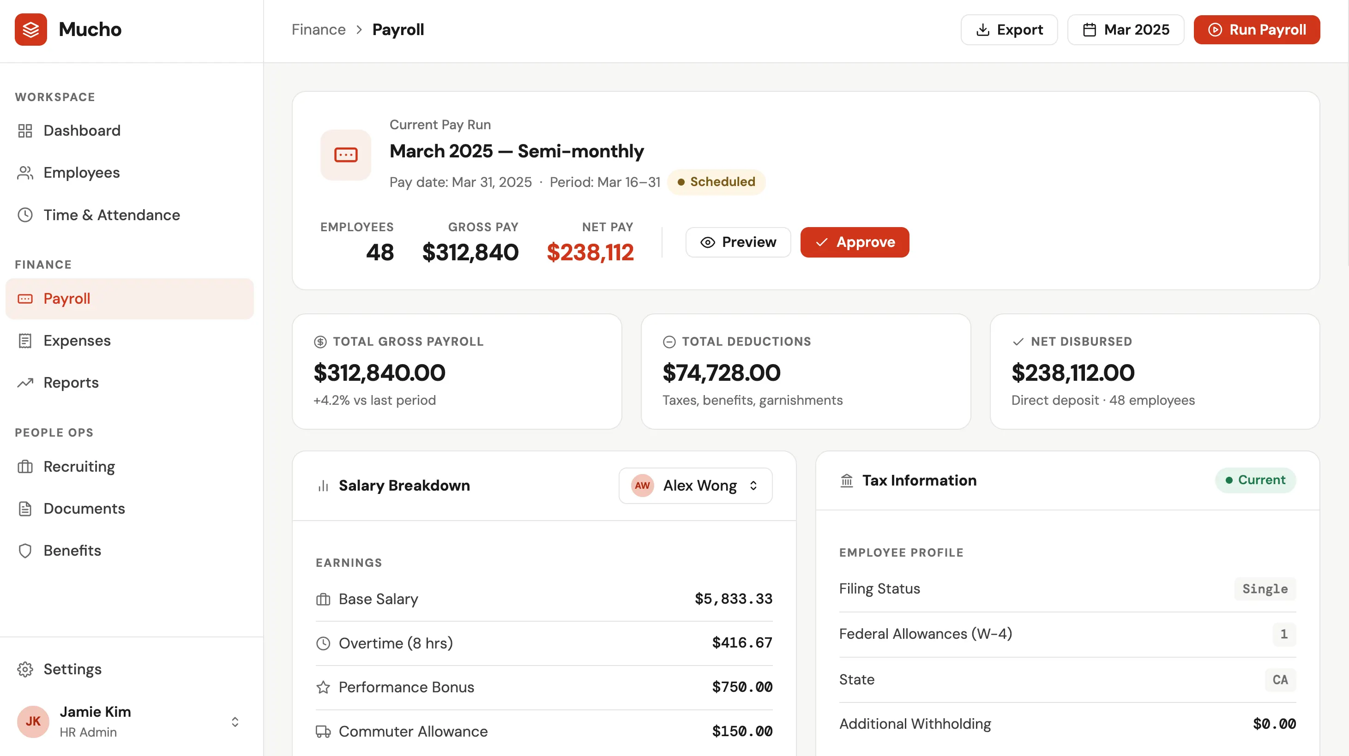Click the Tax Information bank icon
Screen dimensions: 1349x756
point(847,480)
